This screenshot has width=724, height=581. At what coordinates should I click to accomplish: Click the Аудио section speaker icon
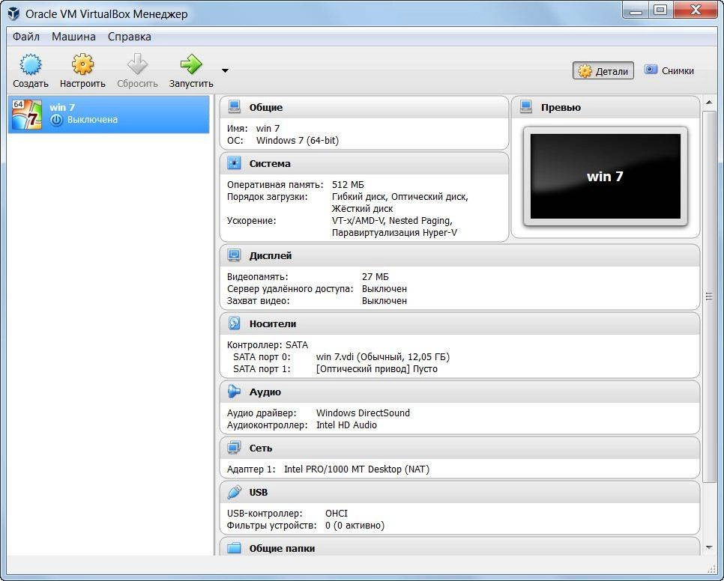pos(235,392)
